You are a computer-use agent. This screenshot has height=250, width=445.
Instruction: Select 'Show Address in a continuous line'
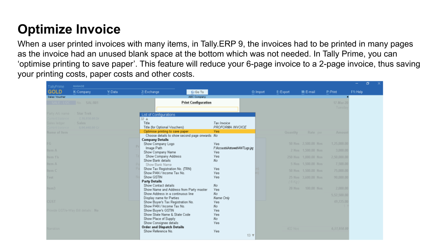[197, 194]
